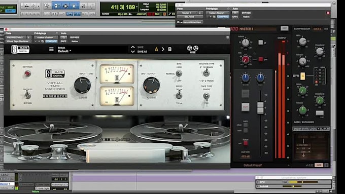Toggle the CUT button on SSL channel
Viewport: 345px width, 194px height.
point(246,107)
